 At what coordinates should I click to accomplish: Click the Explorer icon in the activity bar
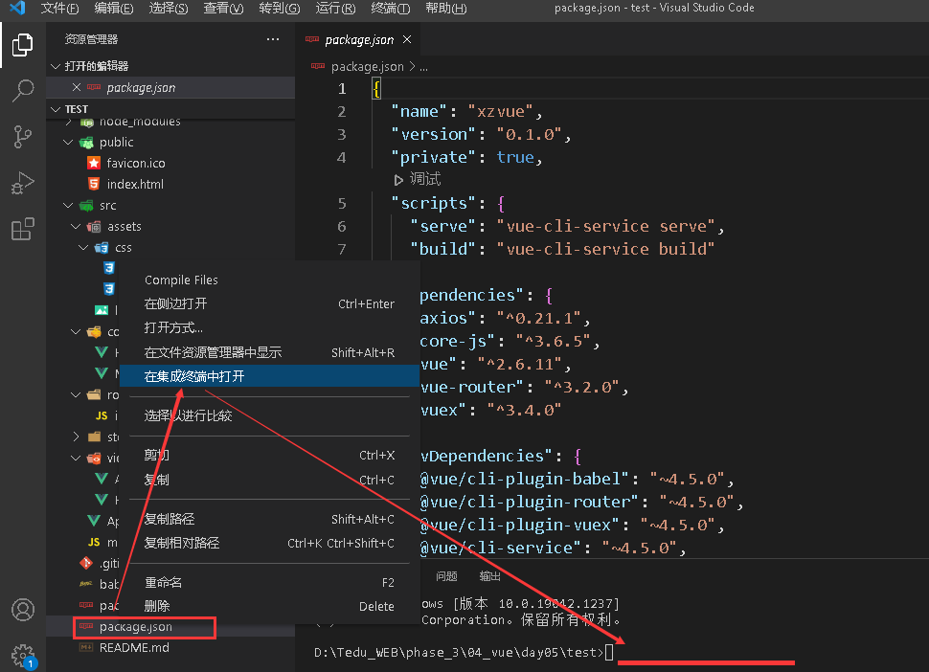point(23,44)
